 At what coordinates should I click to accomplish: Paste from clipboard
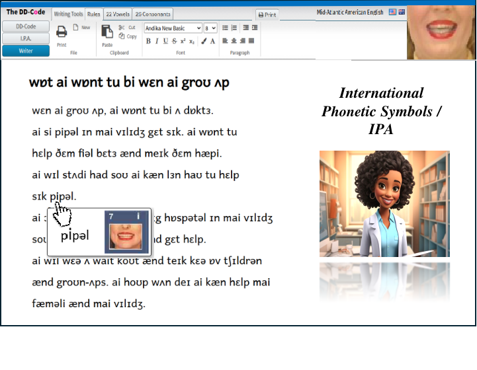click(107, 32)
